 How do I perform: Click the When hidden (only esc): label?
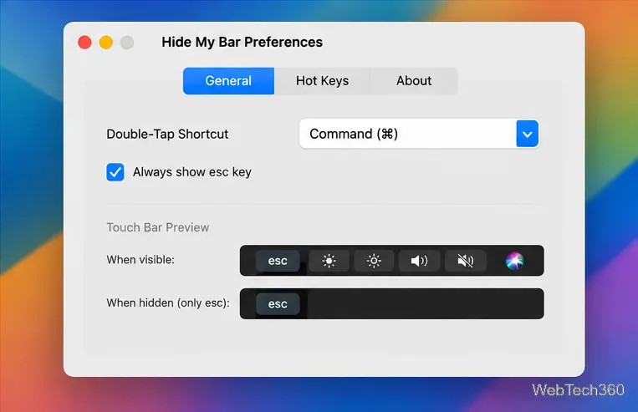168,303
